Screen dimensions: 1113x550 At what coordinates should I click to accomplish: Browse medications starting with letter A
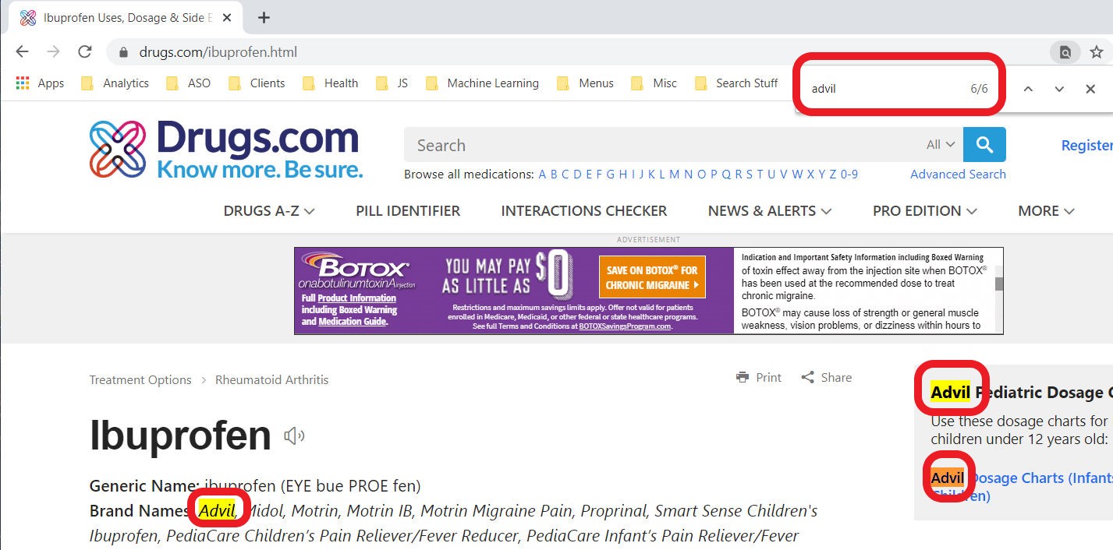pos(543,175)
